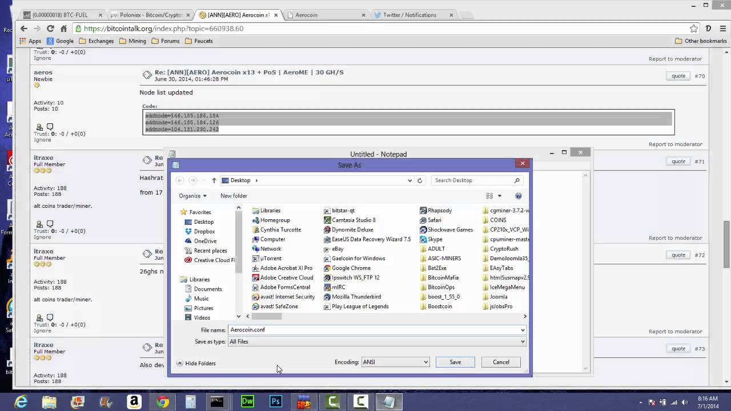Open the Mining bookmarks folder
This screenshot has width=731, height=411.
132,41
